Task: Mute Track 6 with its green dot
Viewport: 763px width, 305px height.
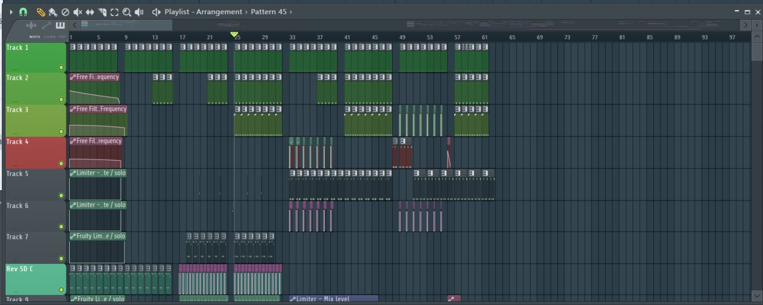Action: 61,227
